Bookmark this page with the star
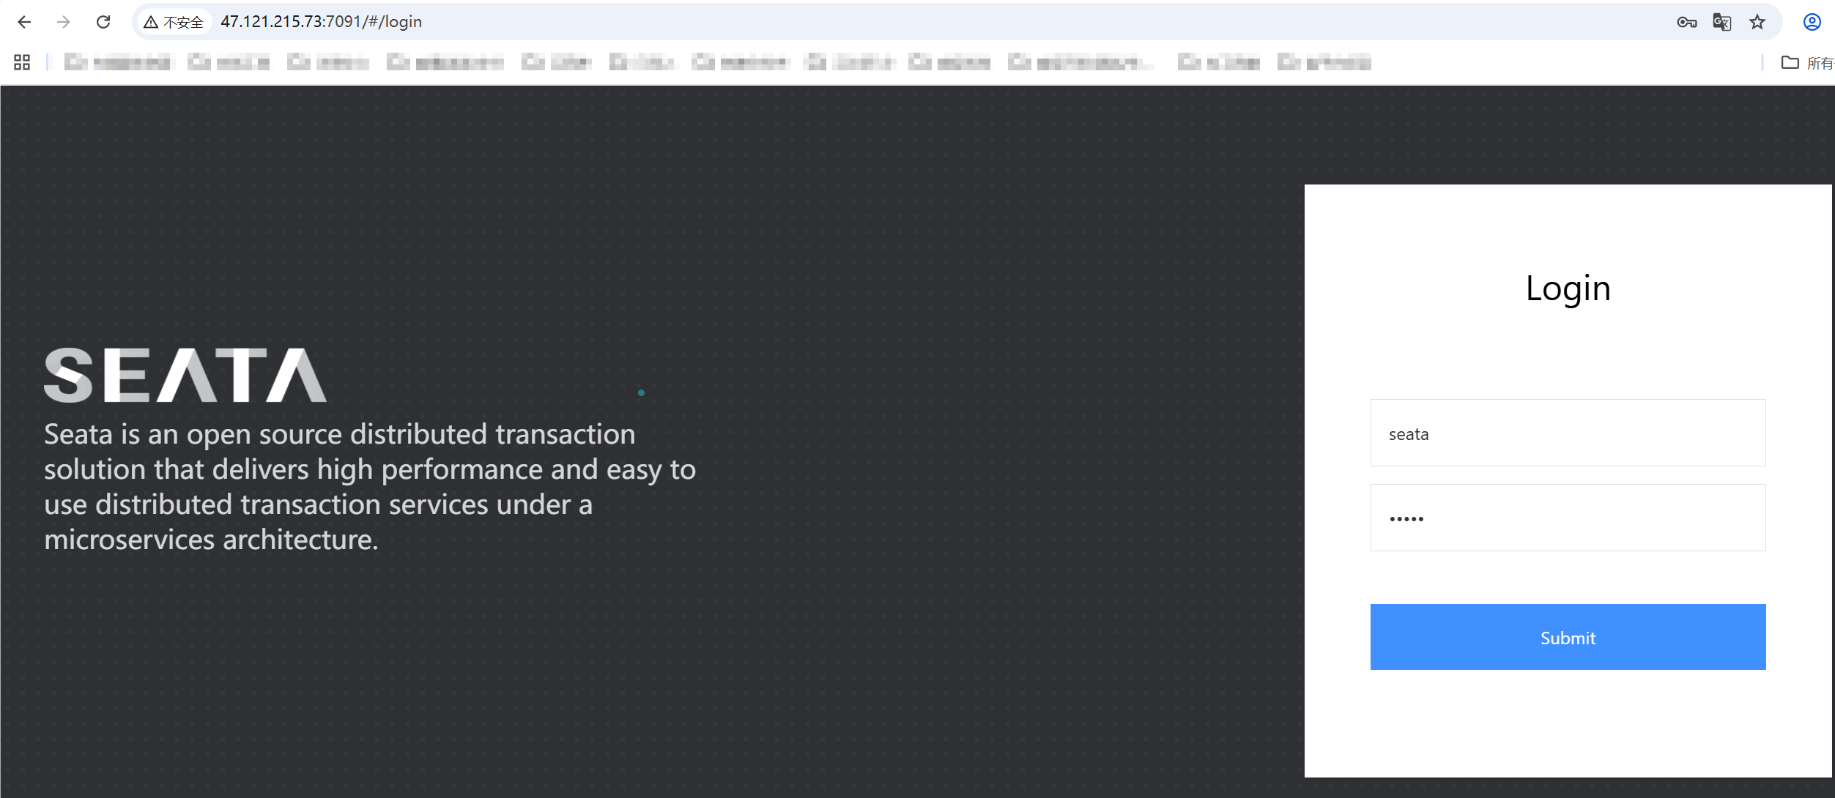This screenshot has height=798, width=1835. (x=1757, y=22)
